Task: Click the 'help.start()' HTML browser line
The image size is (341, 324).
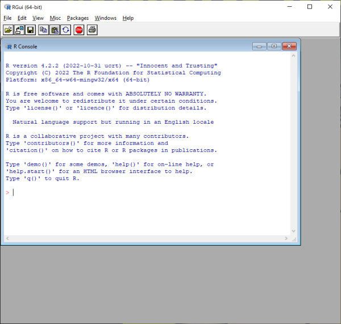Action: [99, 171]
